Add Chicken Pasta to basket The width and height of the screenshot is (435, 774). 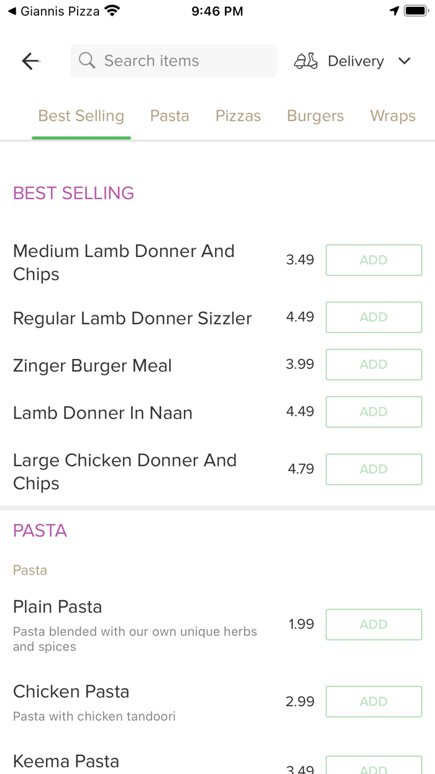373,702
